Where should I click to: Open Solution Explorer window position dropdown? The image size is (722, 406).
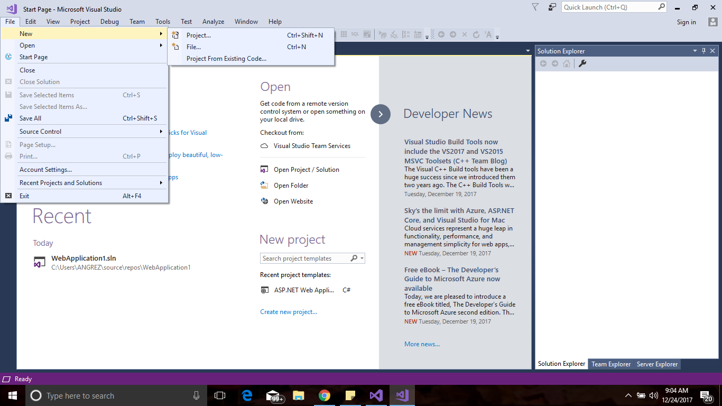[x=695, y=51]
